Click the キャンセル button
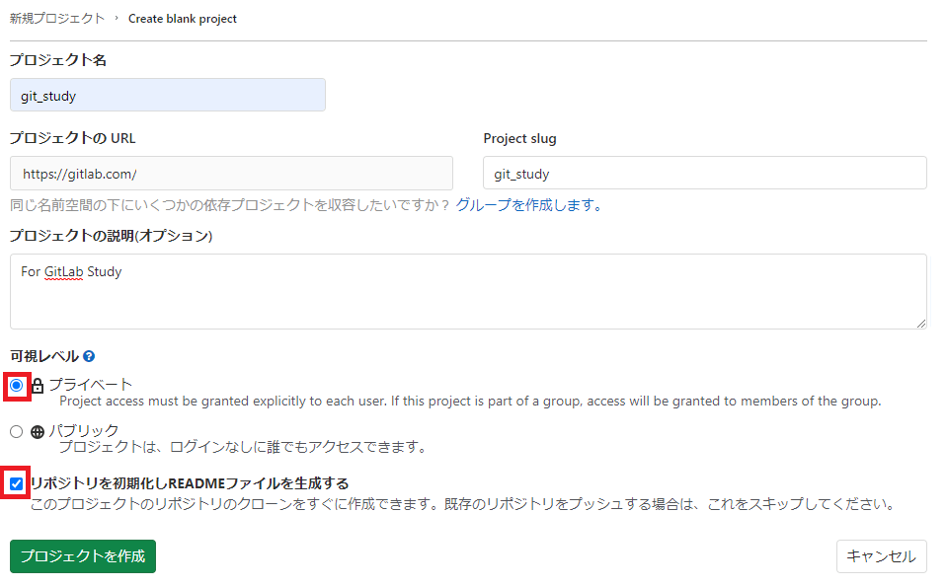 coord(880,556)
